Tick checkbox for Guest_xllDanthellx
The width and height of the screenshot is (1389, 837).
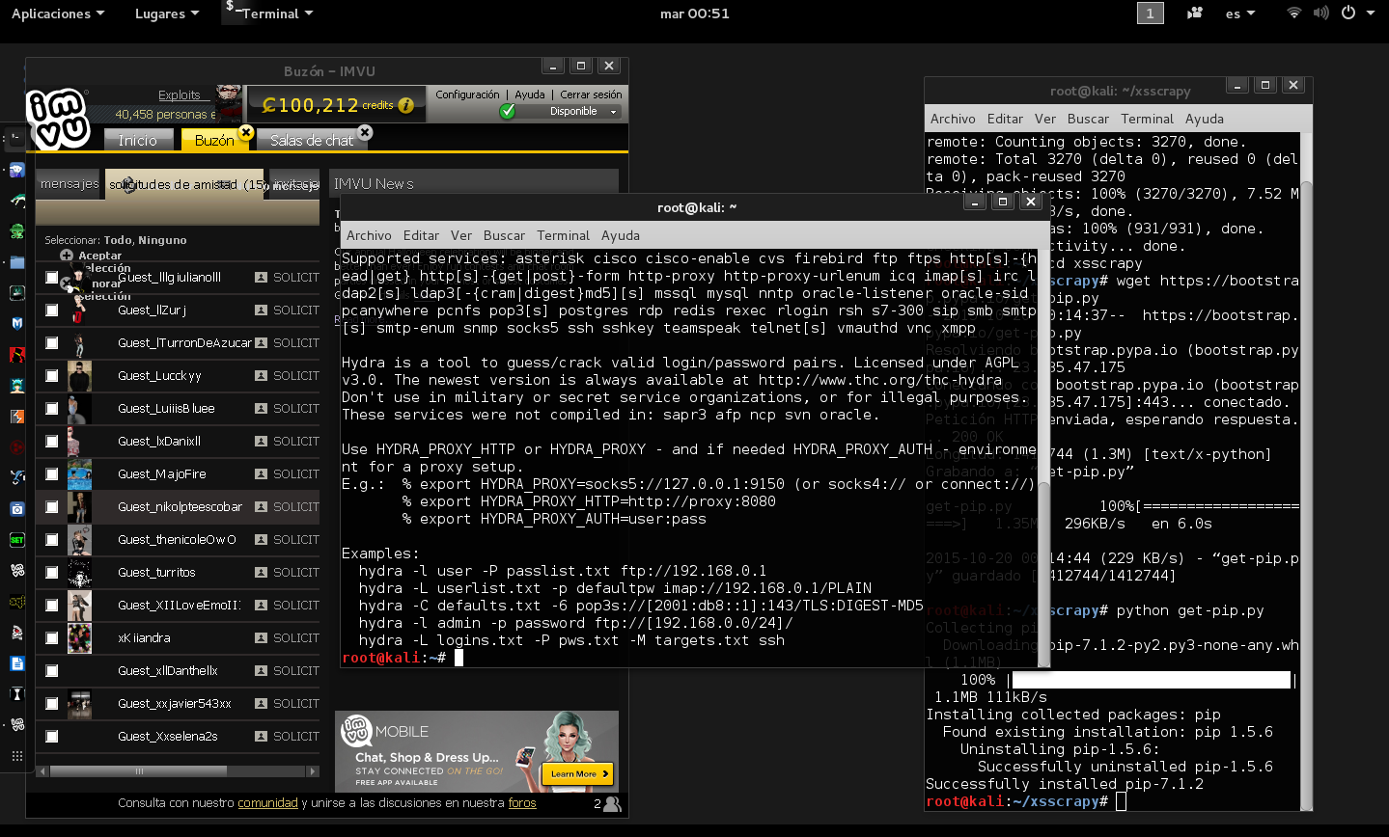[x=52, y=671]
